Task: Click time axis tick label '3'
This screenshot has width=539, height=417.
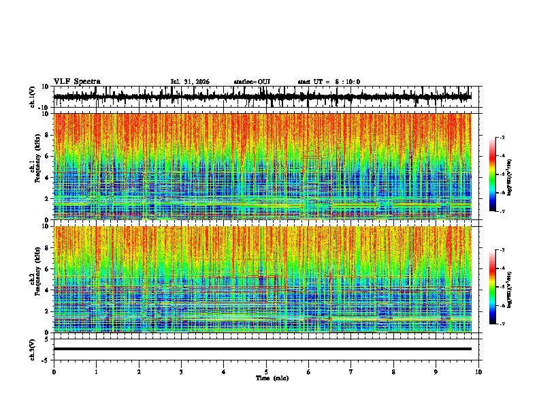Action: click(181, 372)
